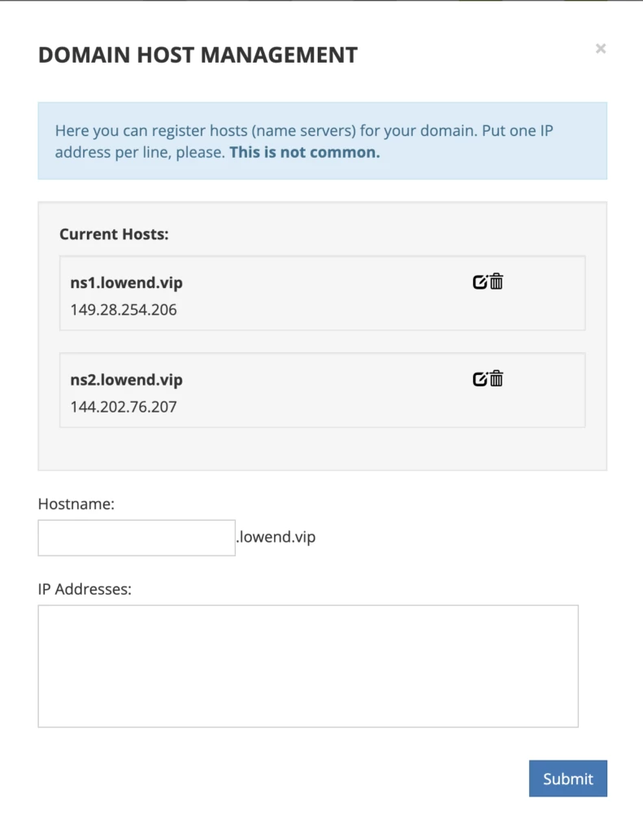Click the "Hostname:" field label

click(x=76, y=504)
